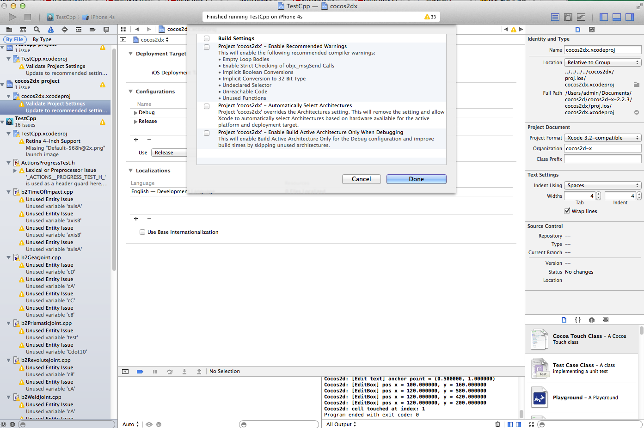This screenshot has height=428, width=644.
Task: Click the tab width stepper
Action: pyautogui.click(x=598, y=196)
